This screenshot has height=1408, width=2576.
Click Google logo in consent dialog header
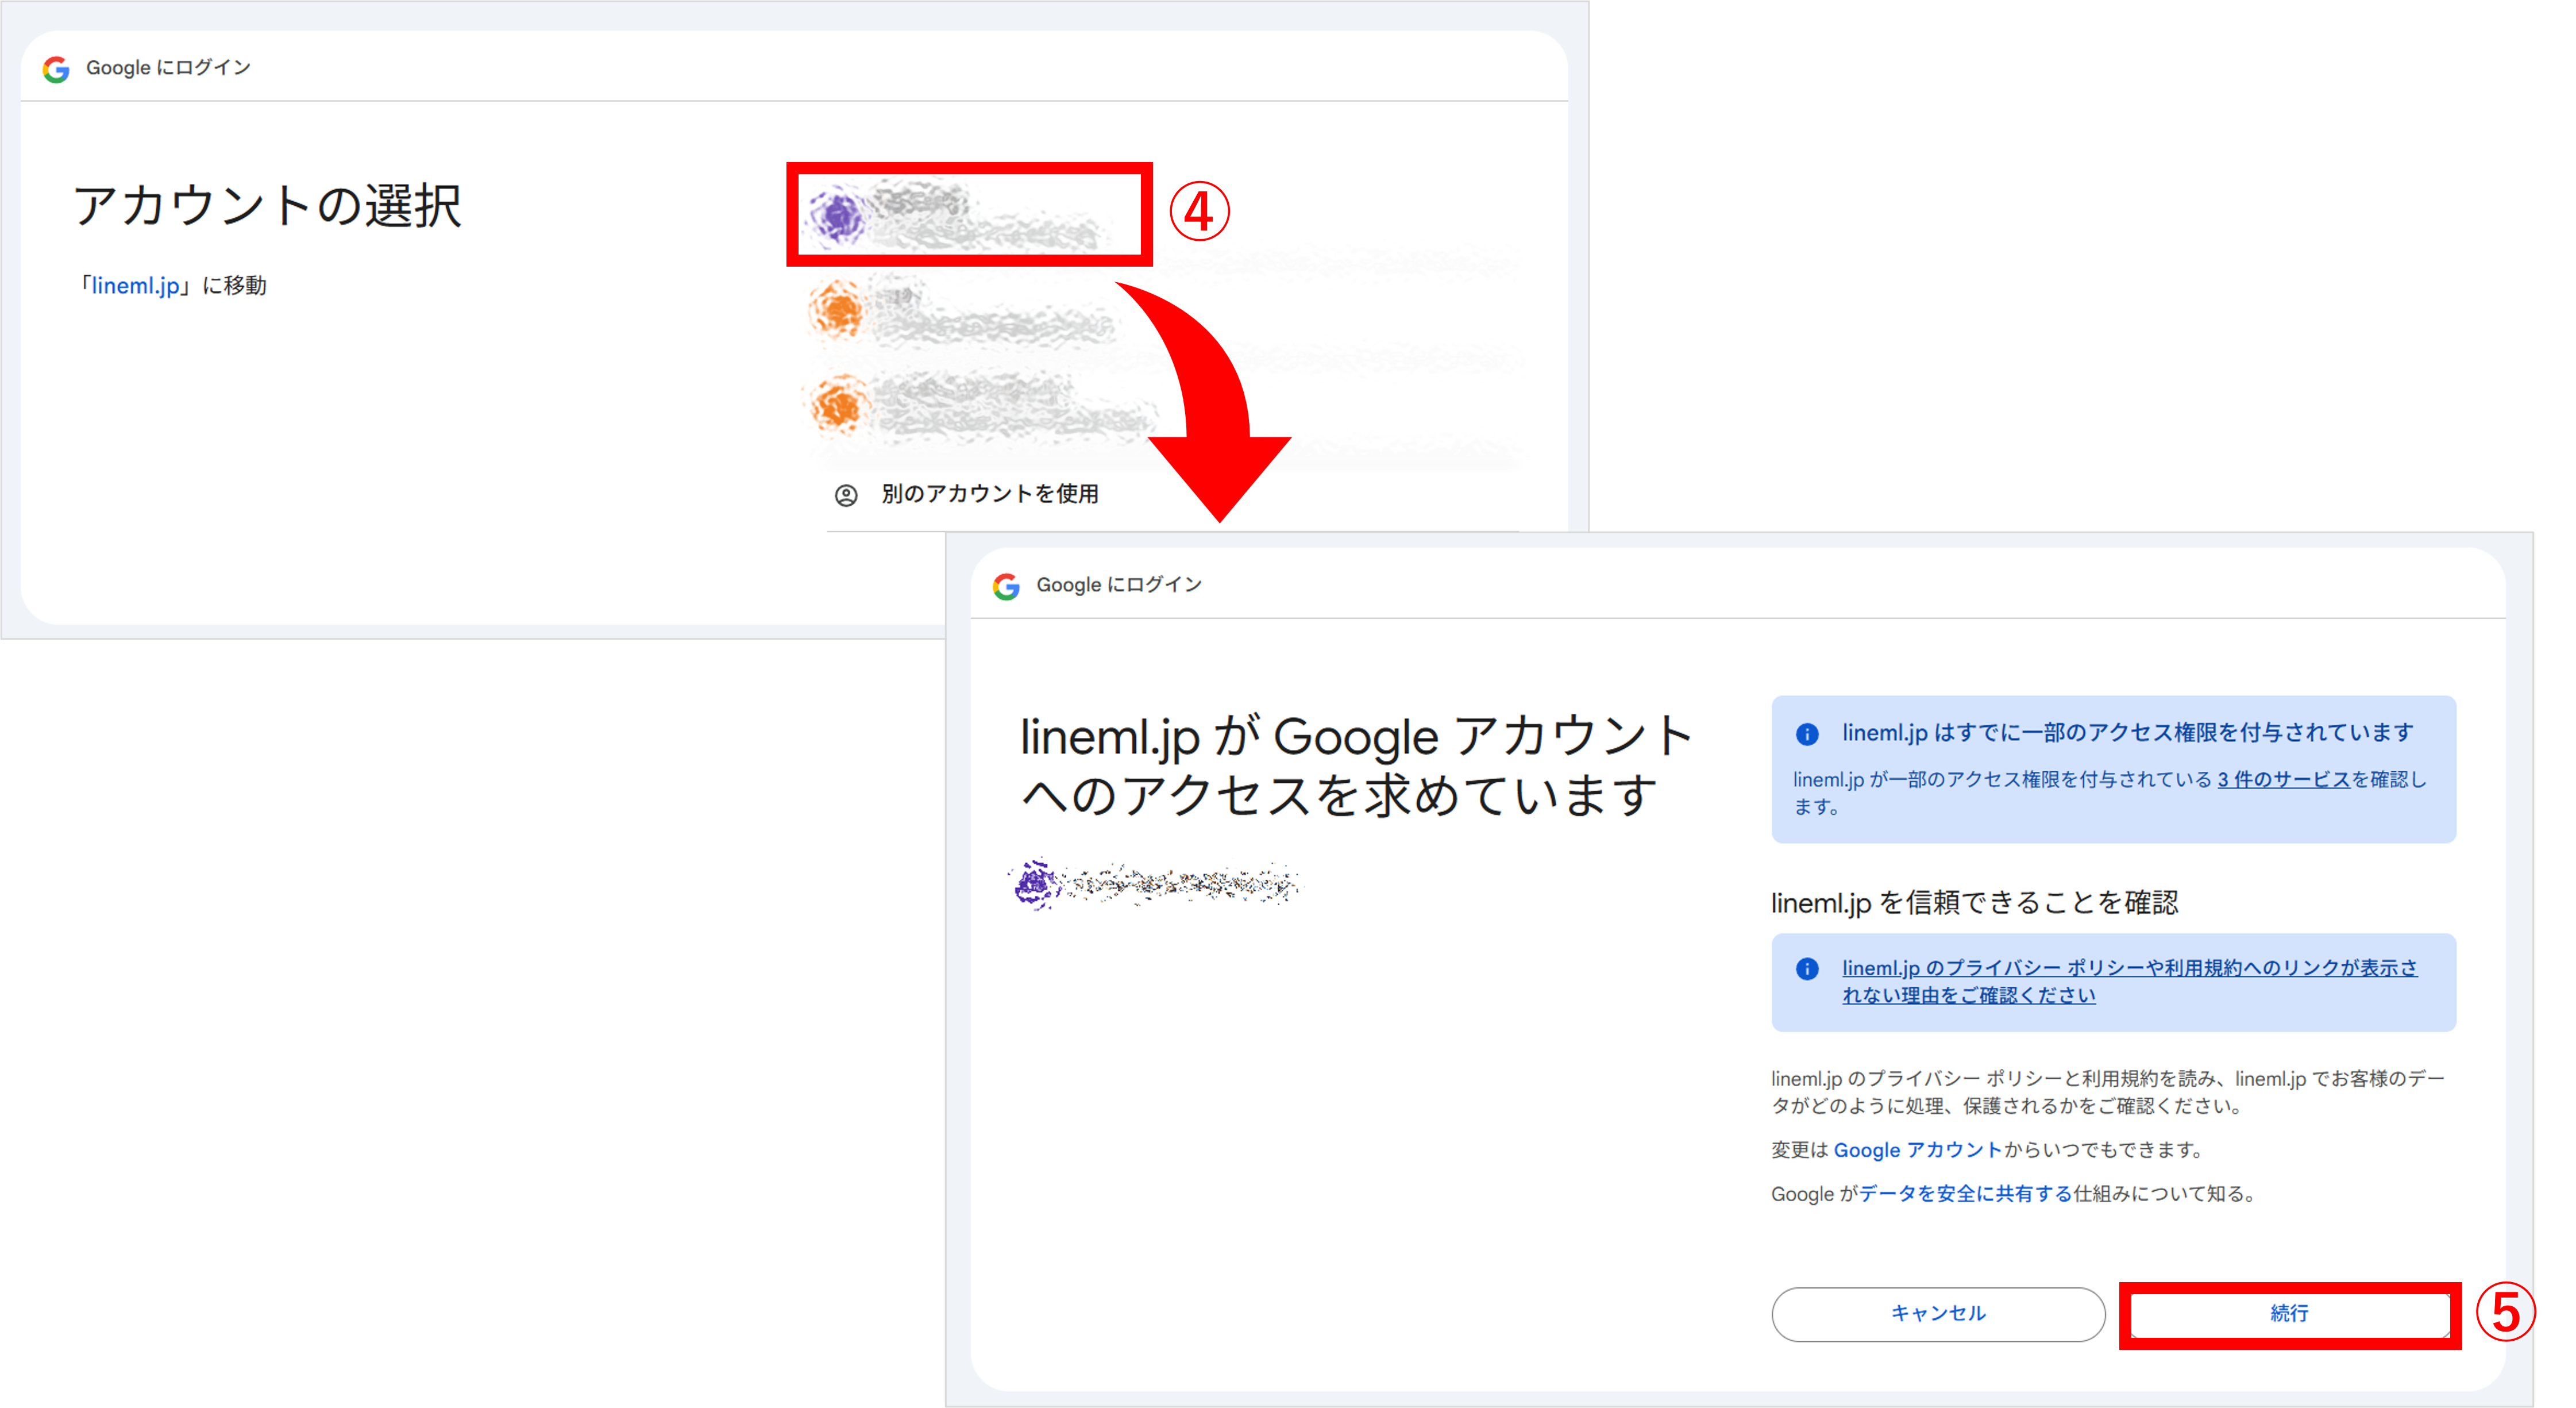1006,586
